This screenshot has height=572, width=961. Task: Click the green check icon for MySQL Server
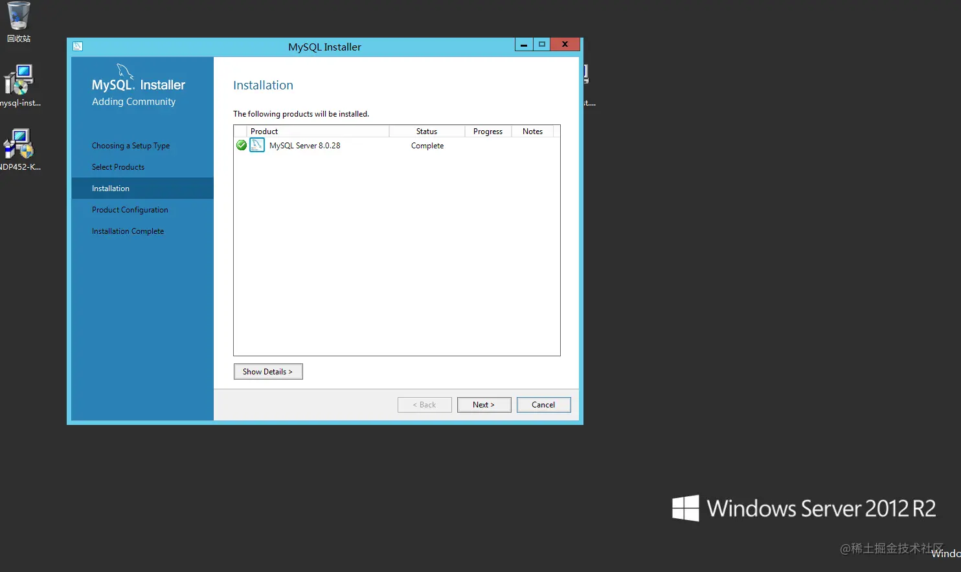click(242, 145)
